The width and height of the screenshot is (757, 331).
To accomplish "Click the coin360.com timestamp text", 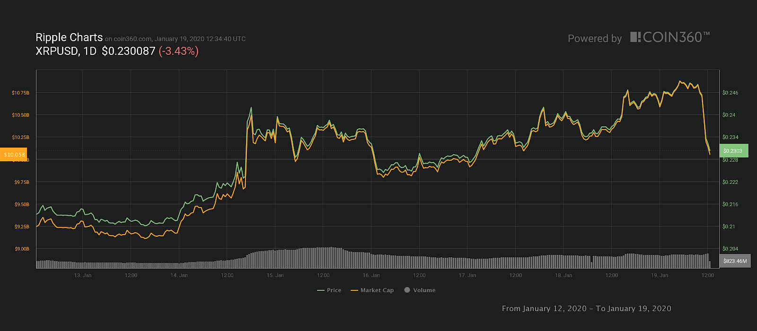I will tap(175, 39).
